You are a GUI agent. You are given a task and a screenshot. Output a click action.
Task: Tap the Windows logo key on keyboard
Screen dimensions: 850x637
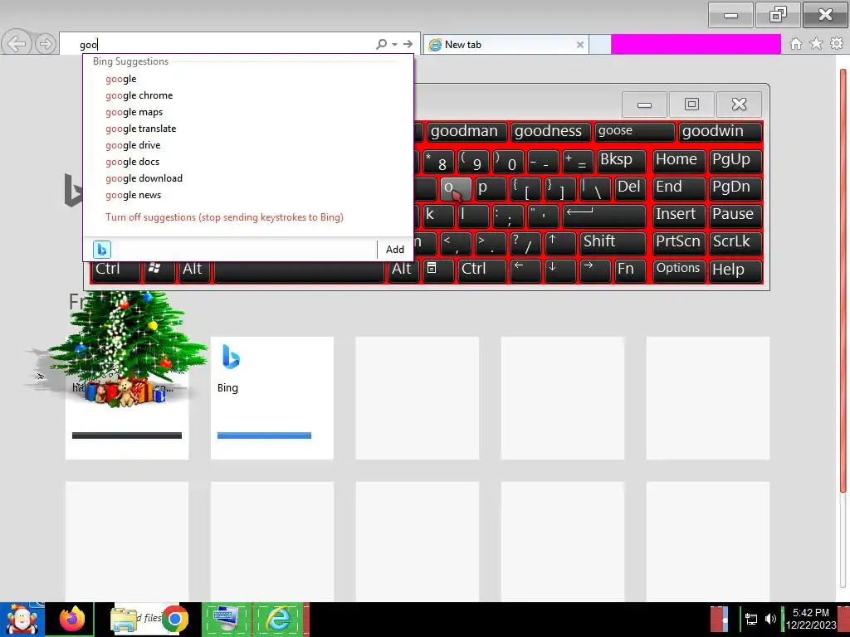click(159, 271)
